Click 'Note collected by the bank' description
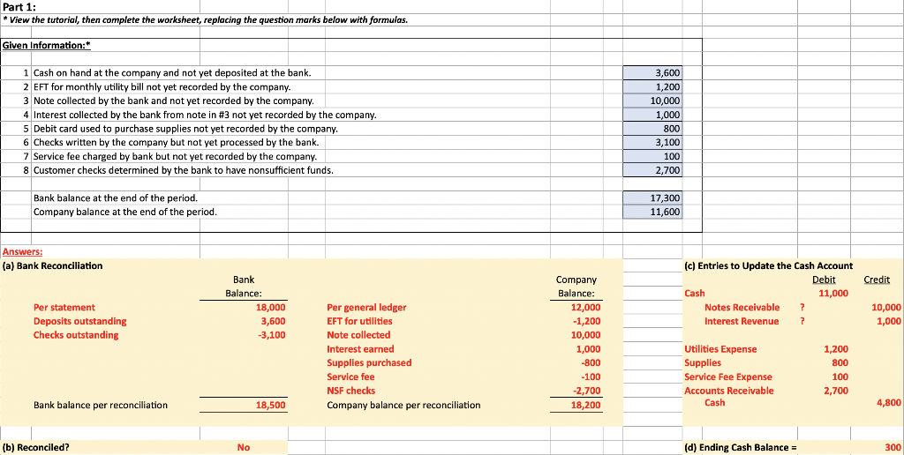Image resolution: width=904 pixels, height=455 pixels. pos(174,101)
